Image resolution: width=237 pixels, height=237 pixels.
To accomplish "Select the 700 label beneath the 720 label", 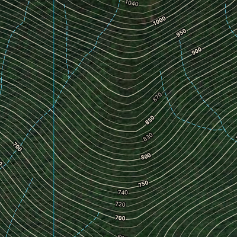I will 120,218.
